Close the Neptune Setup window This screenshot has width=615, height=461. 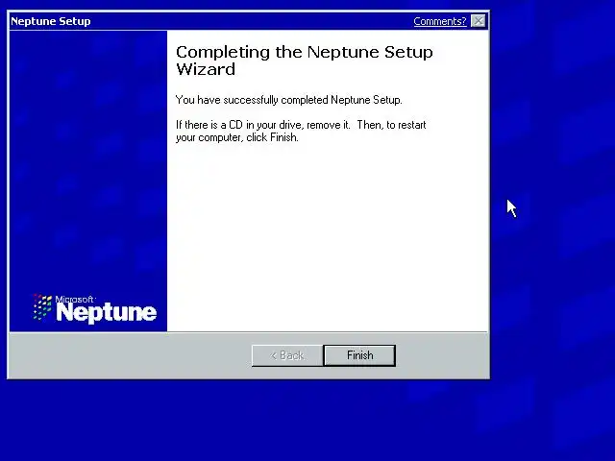pos(479,21)
